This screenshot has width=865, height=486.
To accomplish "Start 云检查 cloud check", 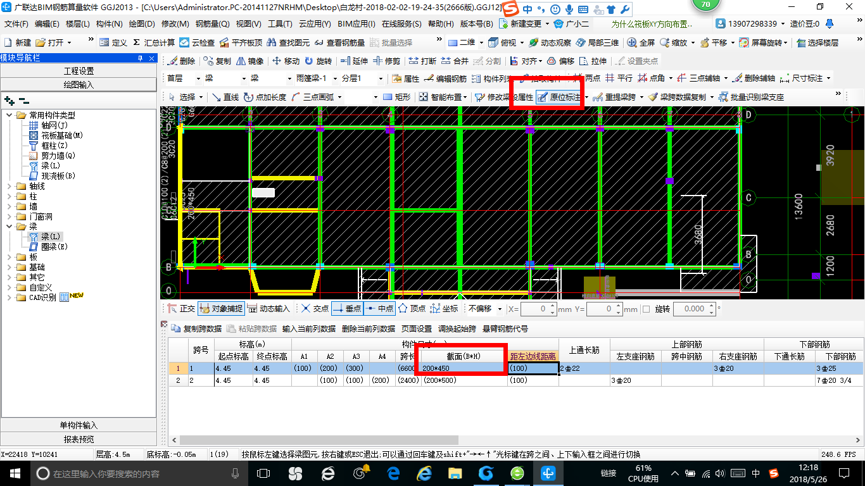I will pyautogui.click(x=197, y=42).
